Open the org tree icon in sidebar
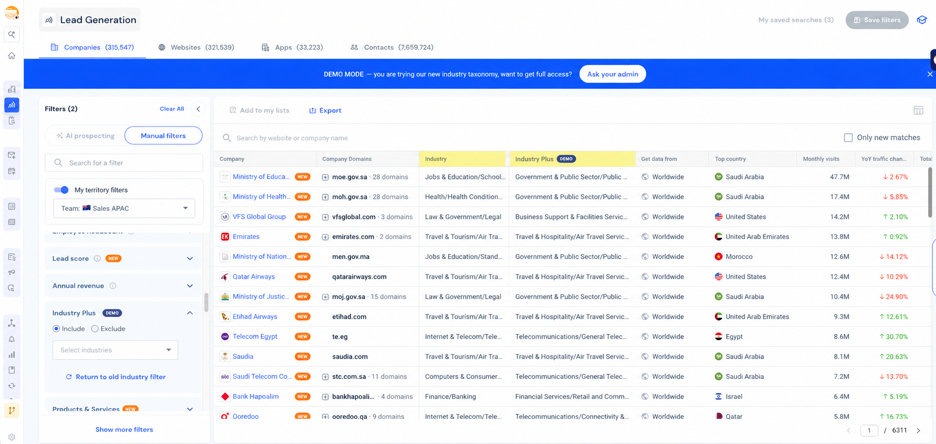 point(11,323)
